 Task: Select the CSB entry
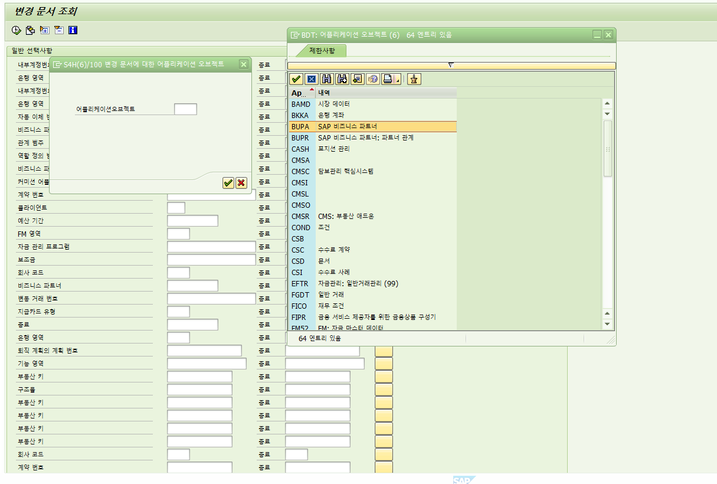(373, 238)
